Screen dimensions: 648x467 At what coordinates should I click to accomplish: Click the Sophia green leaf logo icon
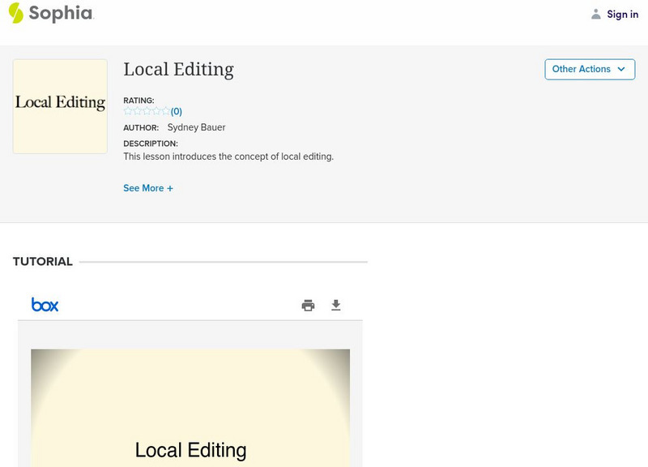(x=15, y=13)
